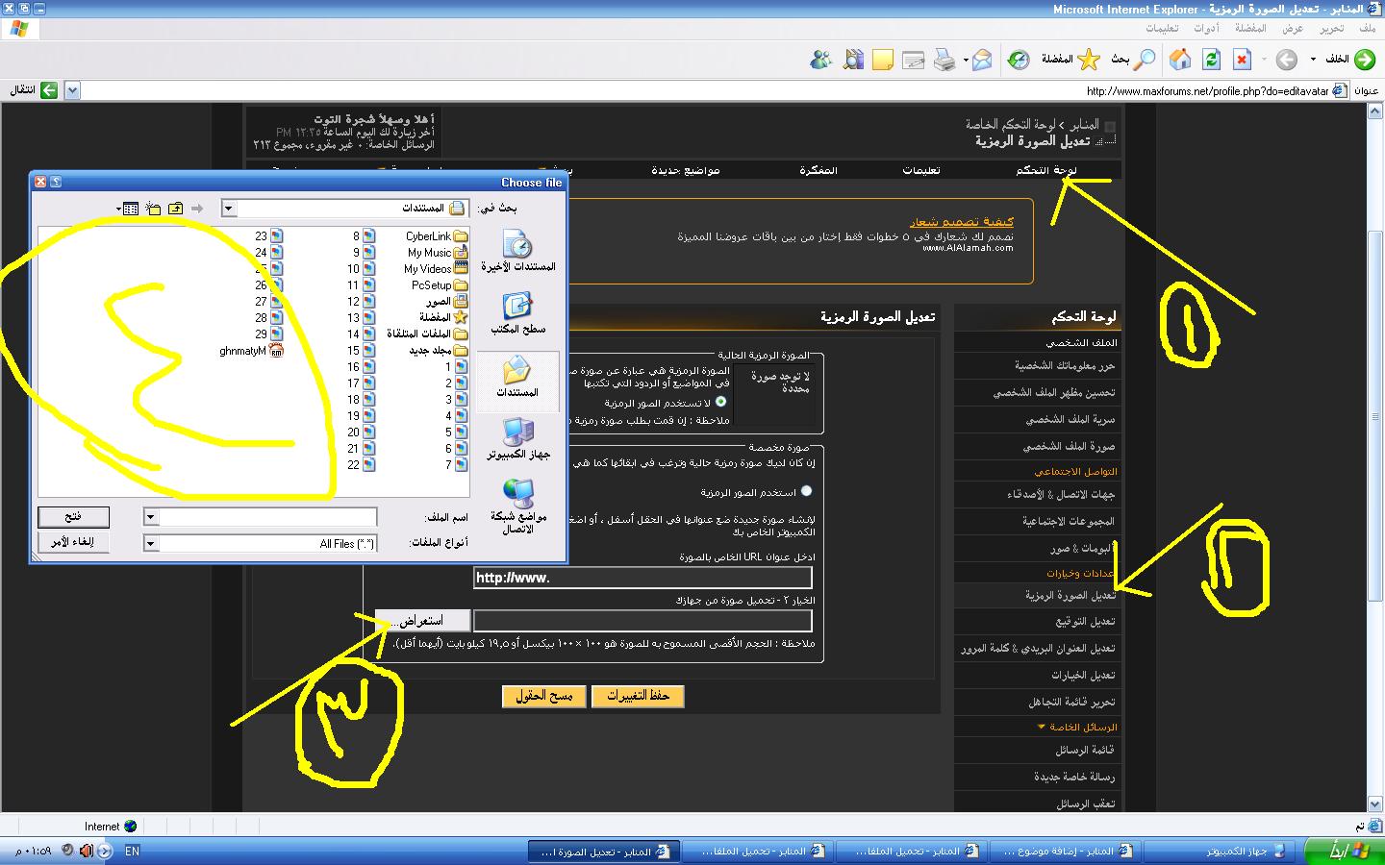Click the upload file path field
Viewport: 1385px width, 865px height.
click(x=642, y=621)
